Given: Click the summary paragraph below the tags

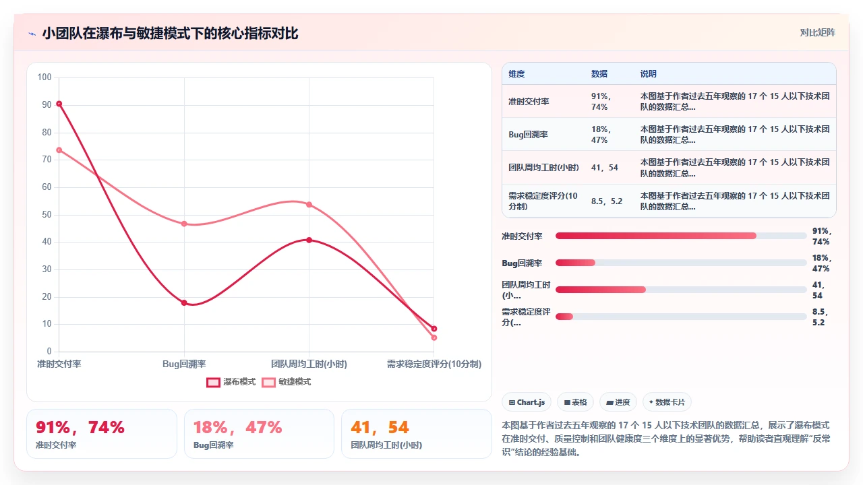Looking at the screenshot, I should point(666,439).
